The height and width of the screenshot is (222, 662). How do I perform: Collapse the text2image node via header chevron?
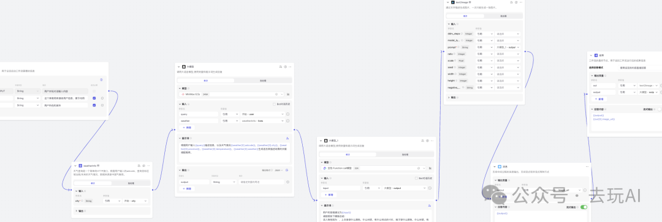447,2
